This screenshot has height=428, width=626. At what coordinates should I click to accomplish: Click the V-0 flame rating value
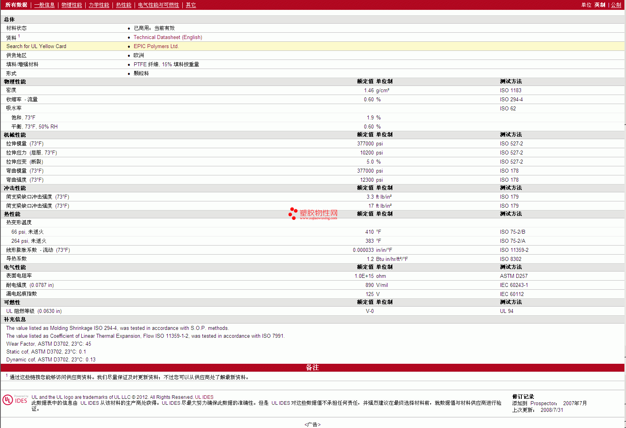coord(370,311)
